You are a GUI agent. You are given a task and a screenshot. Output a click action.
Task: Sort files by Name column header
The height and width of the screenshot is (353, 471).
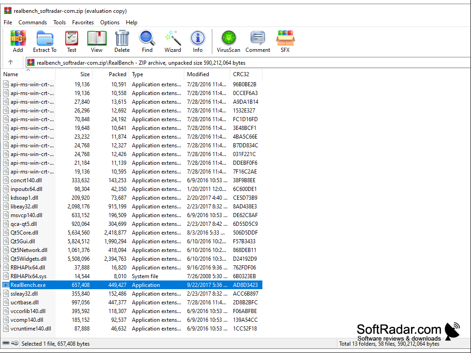(28, 74)
